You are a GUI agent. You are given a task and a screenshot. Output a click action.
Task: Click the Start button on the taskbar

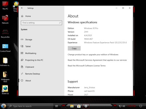4,106
